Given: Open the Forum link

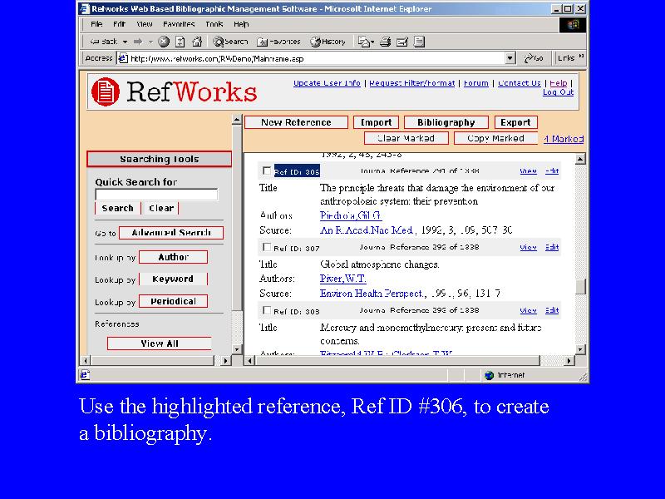Looking at the screenshot, I should point(475,83).
